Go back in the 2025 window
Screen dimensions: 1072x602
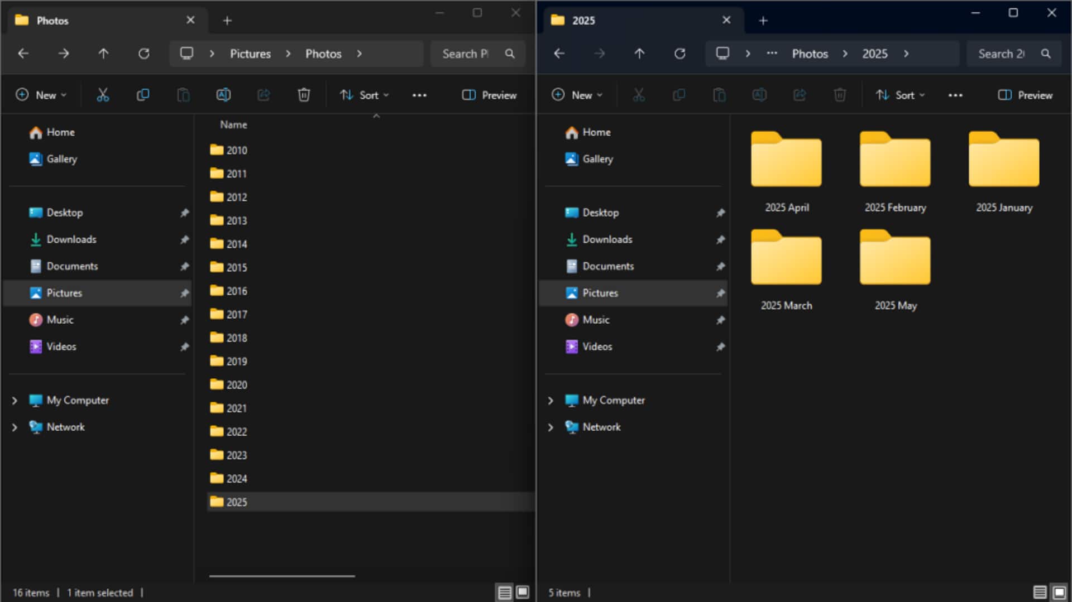tap(559, 54)
